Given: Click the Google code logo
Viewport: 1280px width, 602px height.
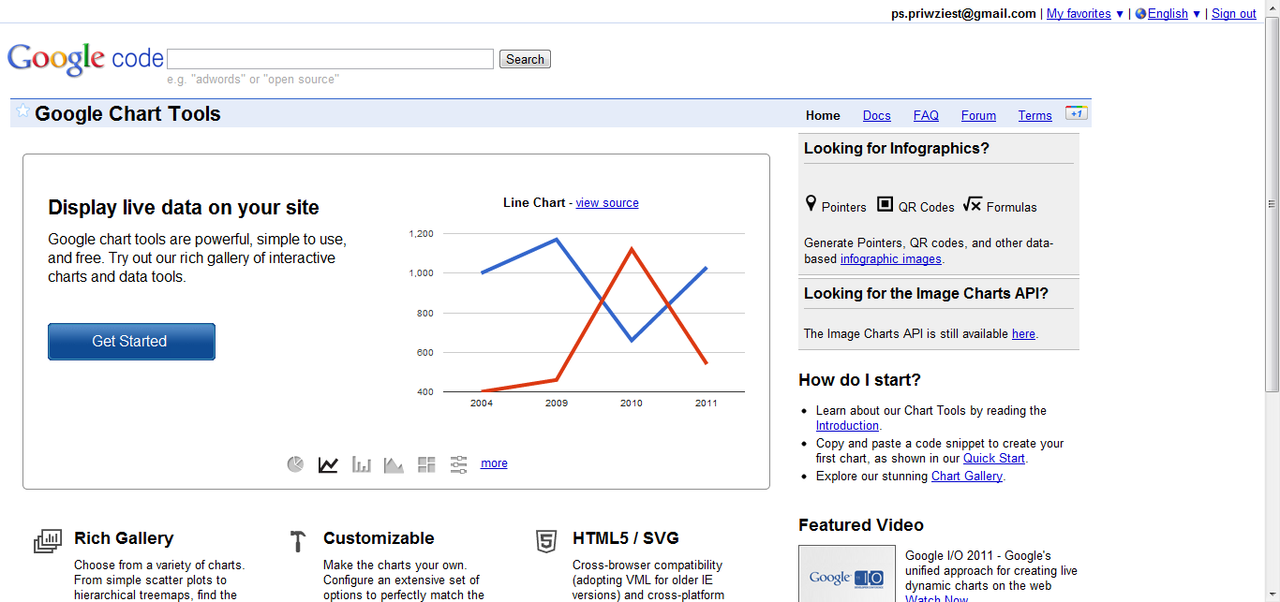Looking at the screenshot, I should pos(85,59).
